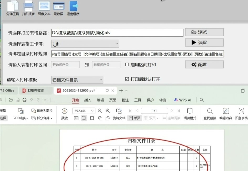The image size is (248, 171).
Task: Click the zoom in magnifier in WPS
Action: (x=108, y=111)
